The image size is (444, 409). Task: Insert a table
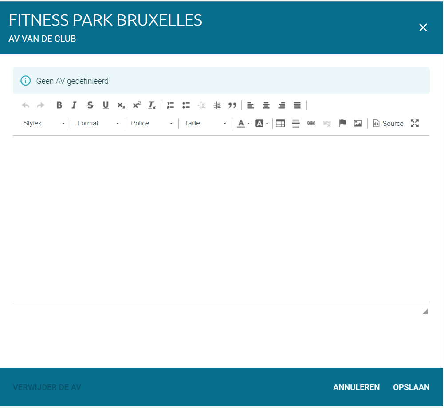pos(280,123)
